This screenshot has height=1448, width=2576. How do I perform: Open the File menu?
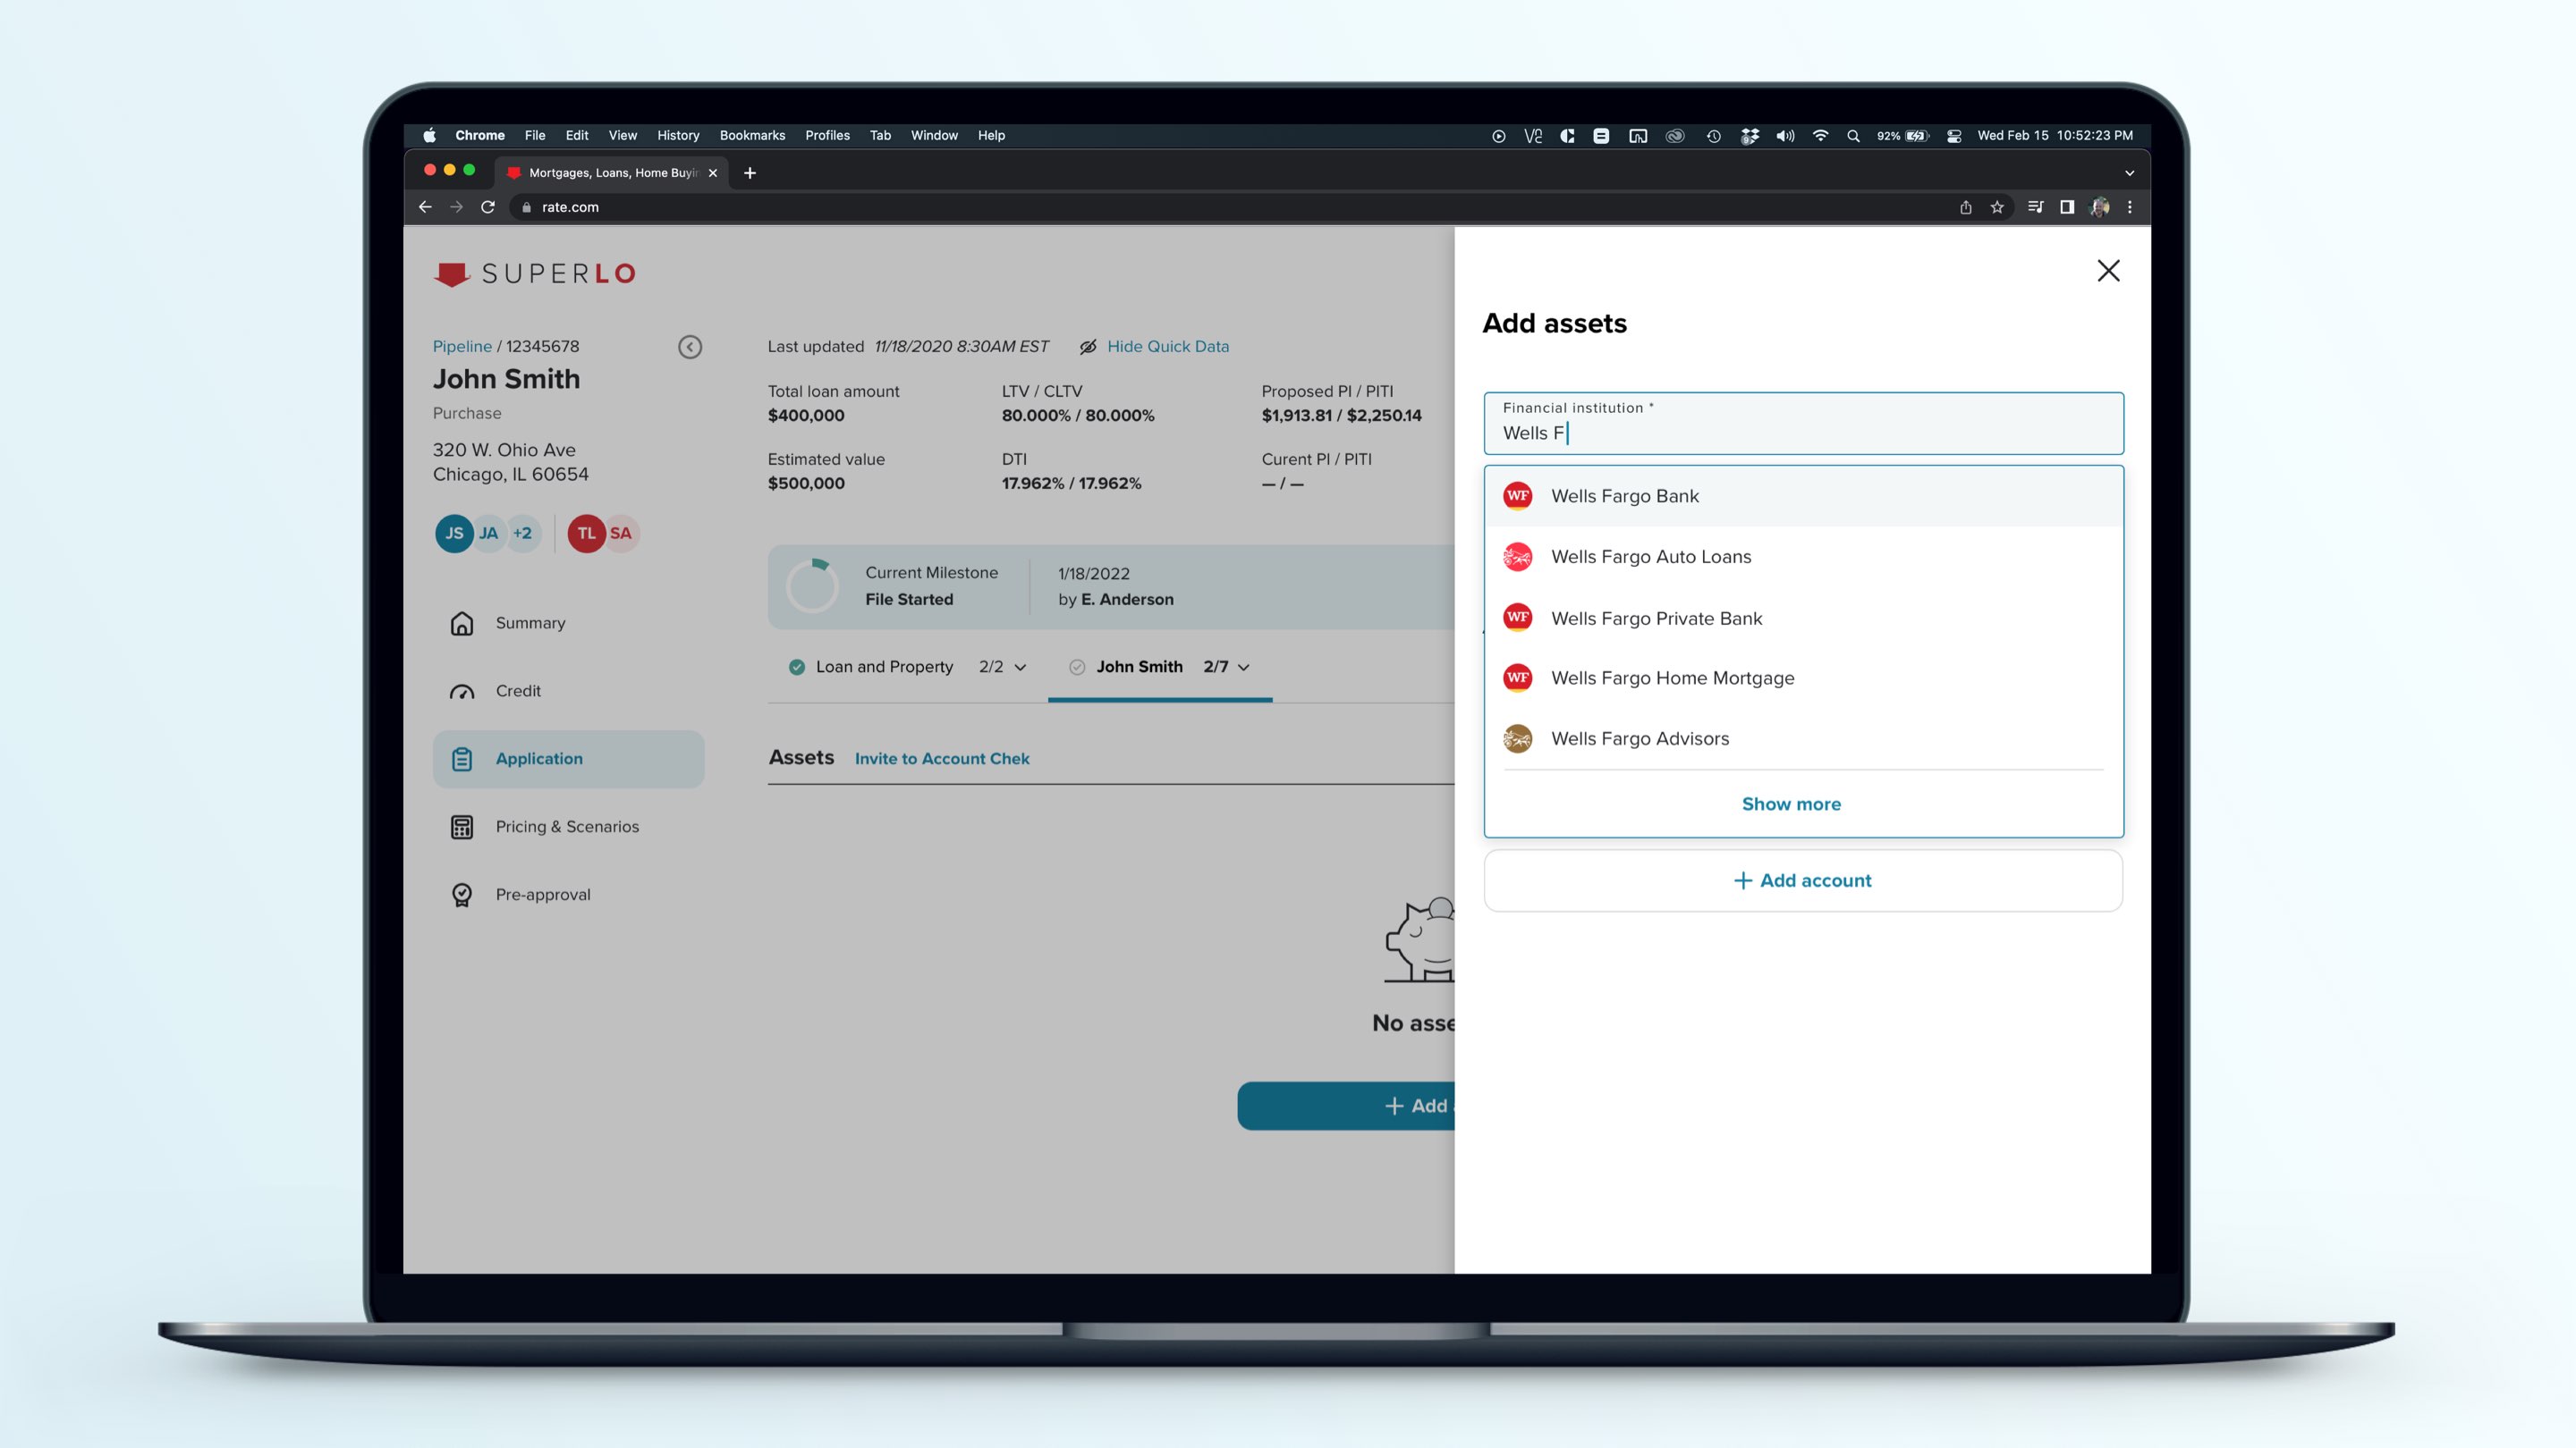535,135
